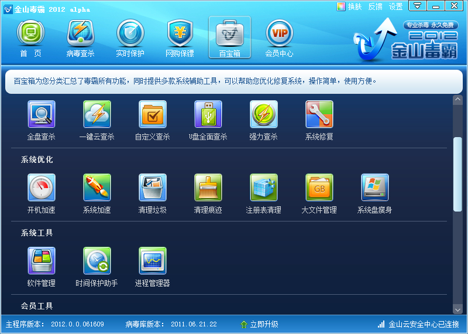Click scrollbar down arrow in toolbox

pos(457,309)
